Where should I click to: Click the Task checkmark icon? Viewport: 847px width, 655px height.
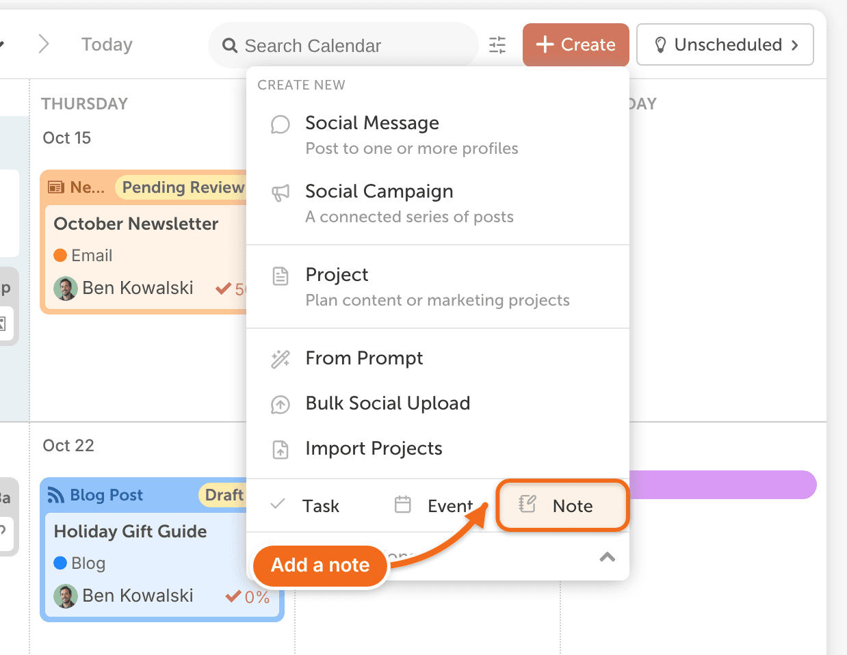pos(278,505)
